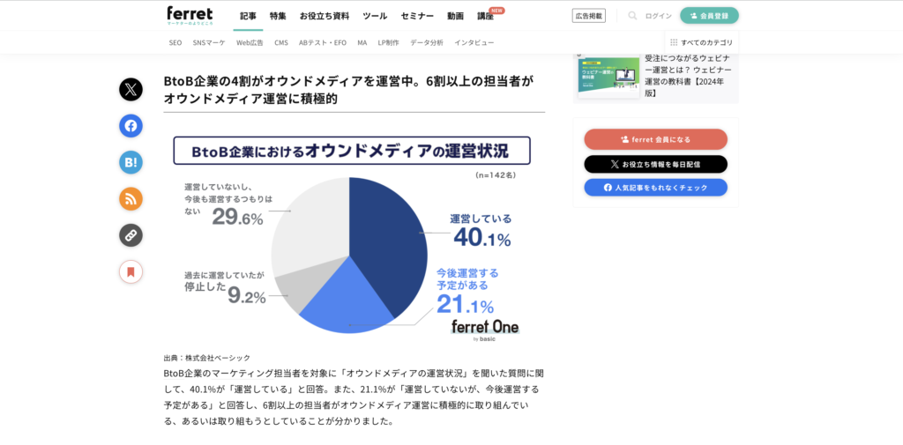Screen dimensions: 903x445
Task: Click お役立ち情報を毎日配信 button
Action: (x=655, y=164)
